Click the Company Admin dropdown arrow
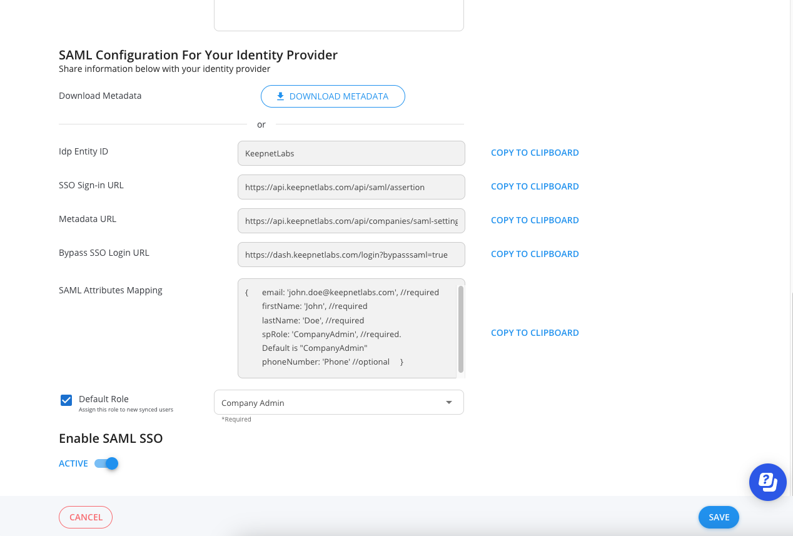 click(x=448, y=403)
